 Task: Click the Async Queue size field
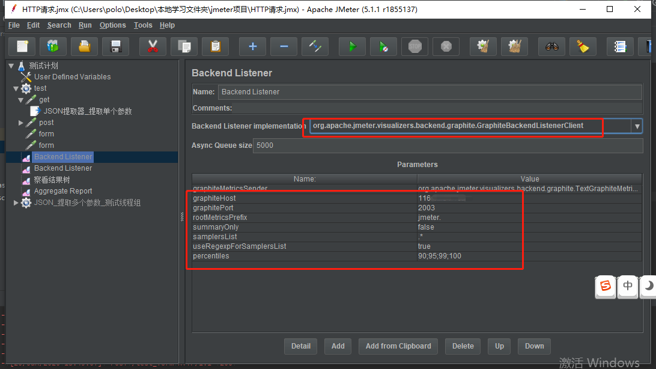pyautogui.click(x=448, y=145)
